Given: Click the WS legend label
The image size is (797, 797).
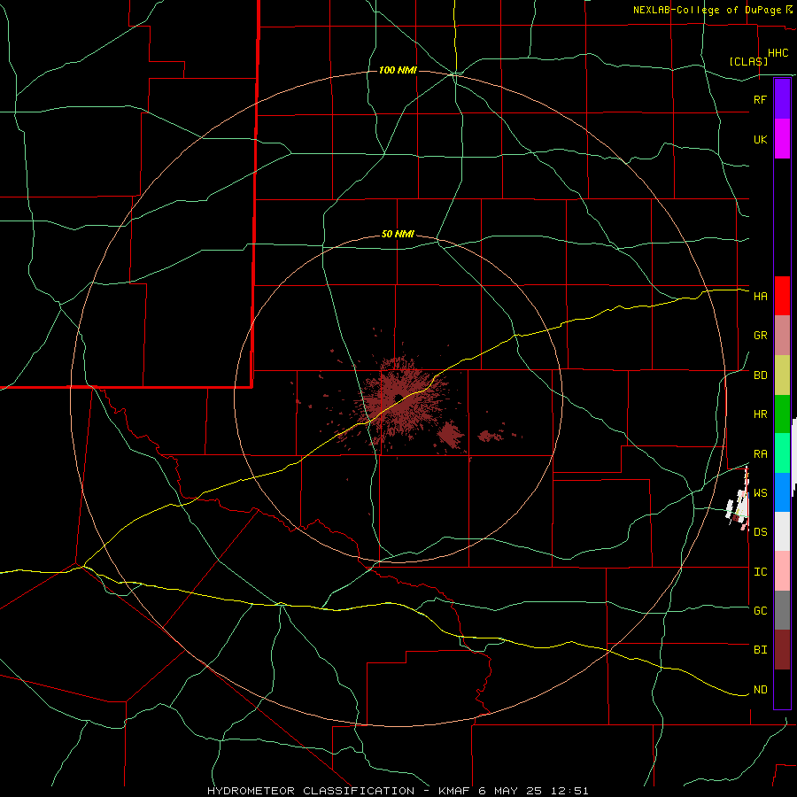Looking at the screenshot, I should 760,493.
